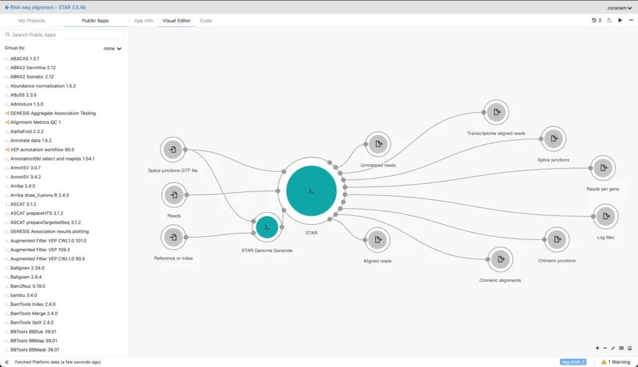Select Augmented Filter VEP 109.3 item
This screenshot has height=367, width=638.
click(40, 249)
